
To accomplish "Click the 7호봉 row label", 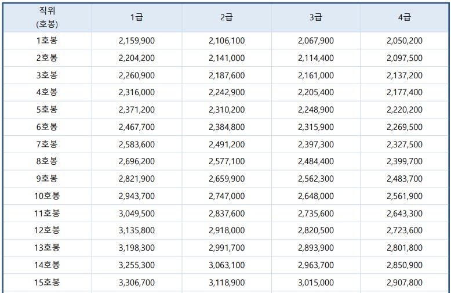I will tap(47, 144).
